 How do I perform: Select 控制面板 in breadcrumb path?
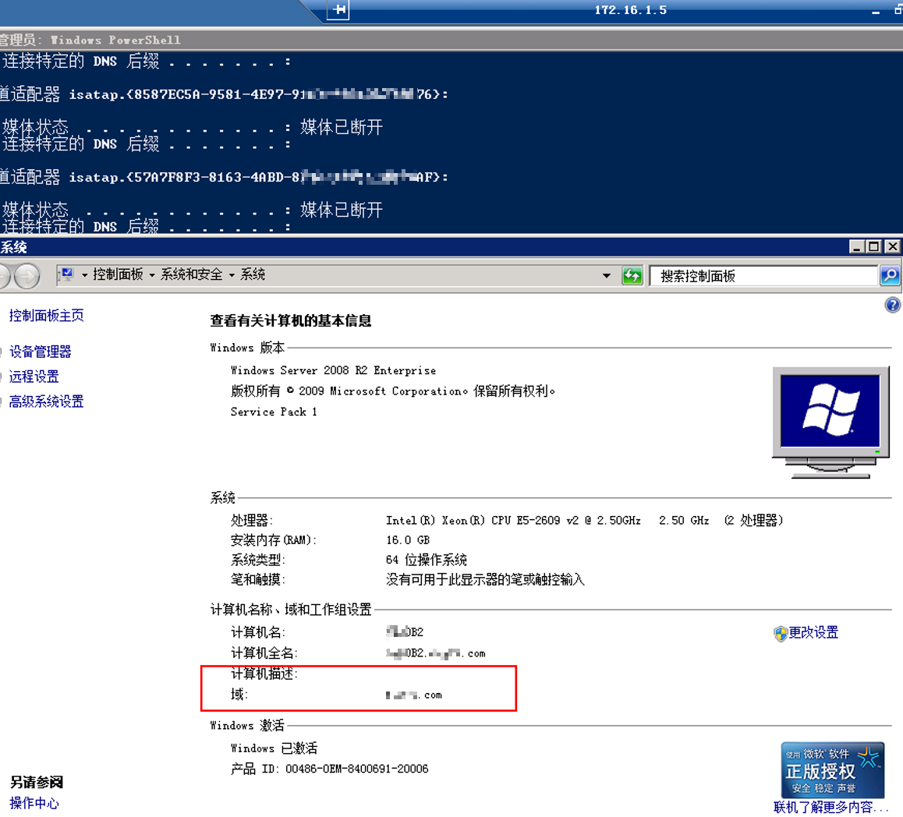click(x=118, y=274)
